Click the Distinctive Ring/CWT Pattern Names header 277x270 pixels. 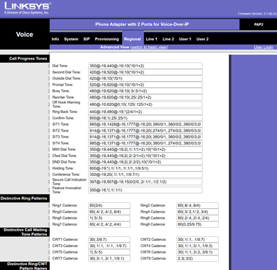(x=27, y=266)
